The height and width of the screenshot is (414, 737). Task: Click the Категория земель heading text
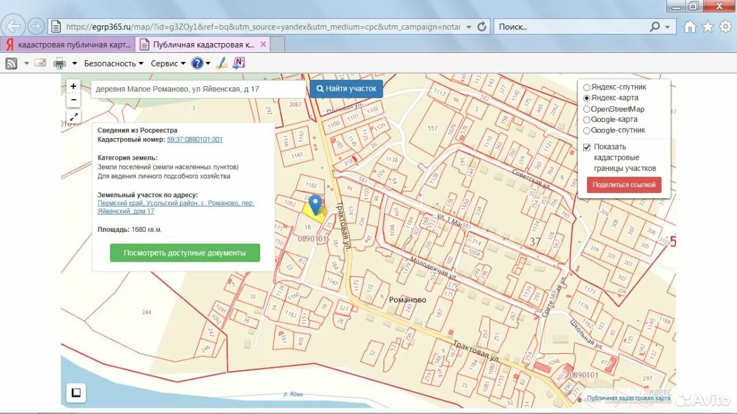pyautogui.click(x=127, y=158)
